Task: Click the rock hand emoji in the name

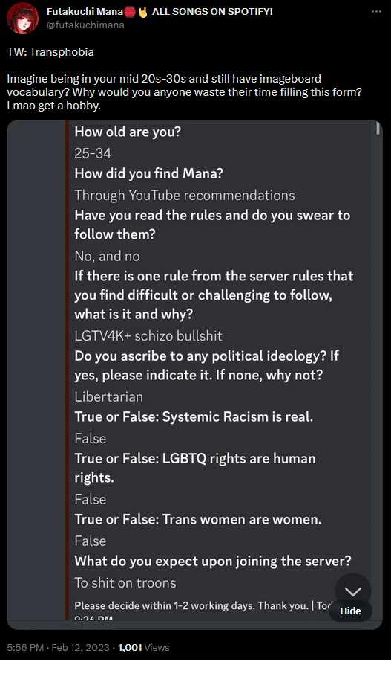Action: [142, 12]
